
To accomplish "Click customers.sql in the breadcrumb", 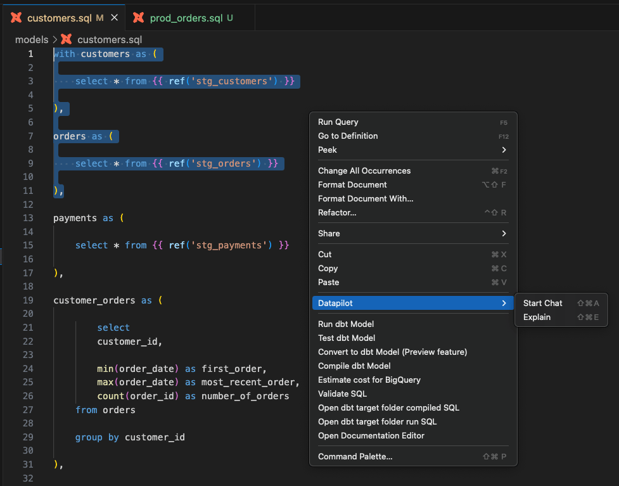I will pyautogui.click(x=110, y=39).
